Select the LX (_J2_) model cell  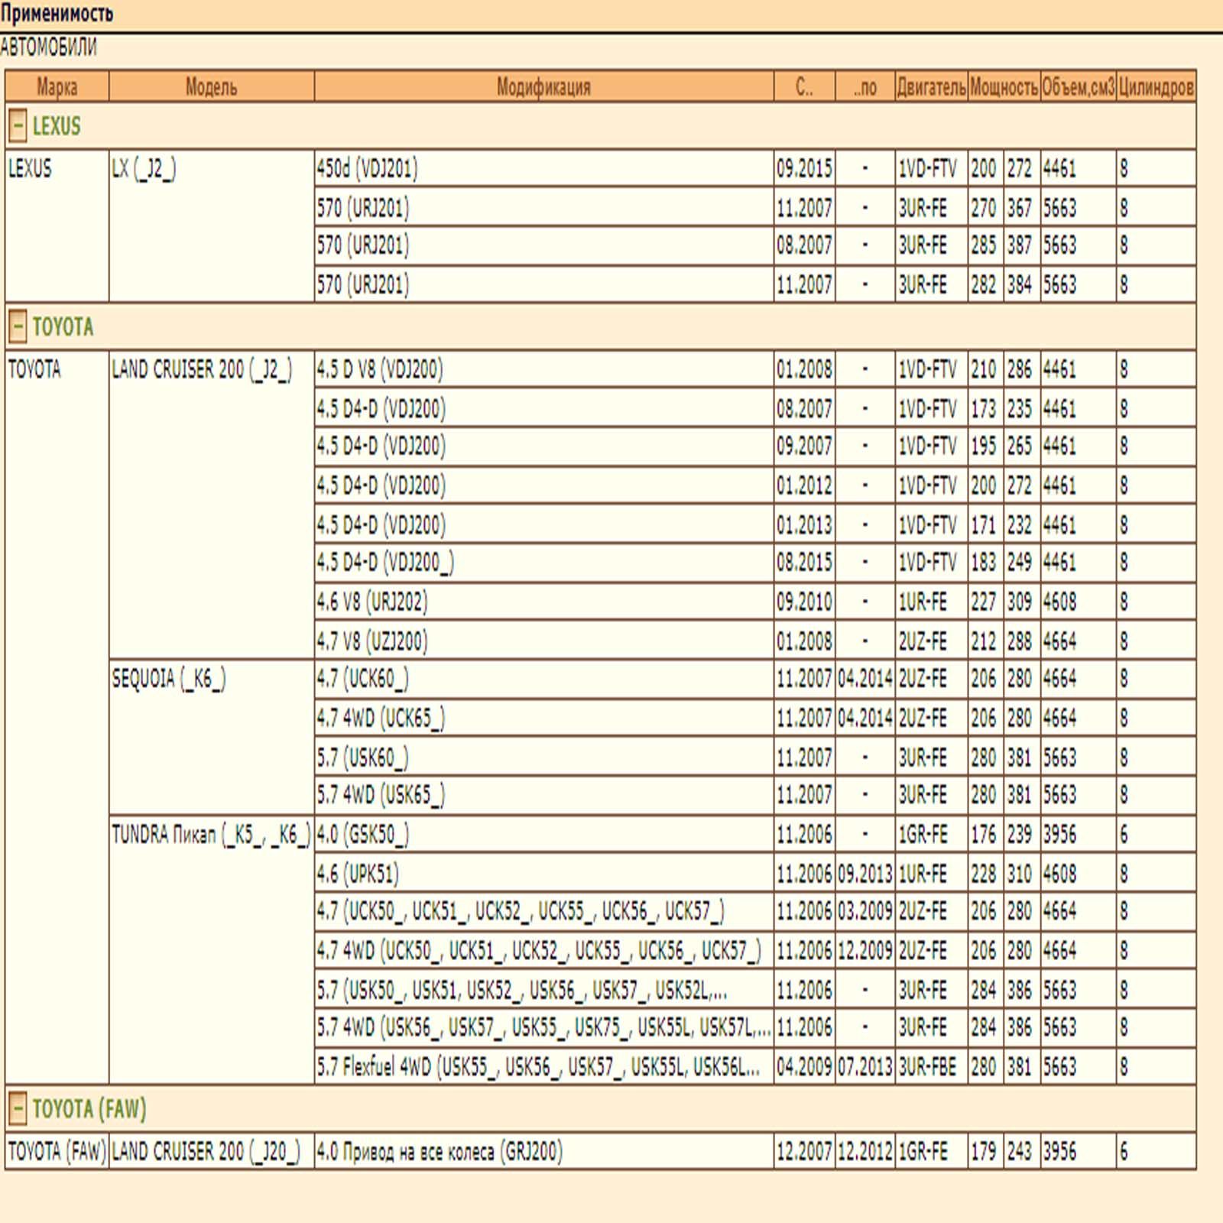point(212,225)
